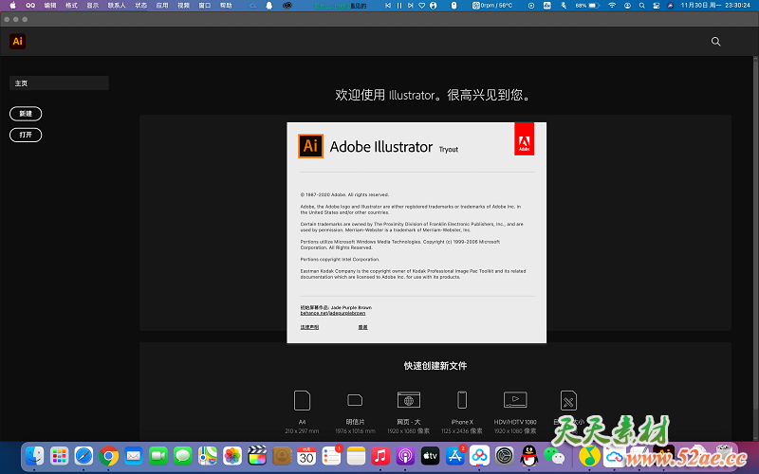Open Music from the Dock
The image size is (759, 474).
tap(380, 456)
